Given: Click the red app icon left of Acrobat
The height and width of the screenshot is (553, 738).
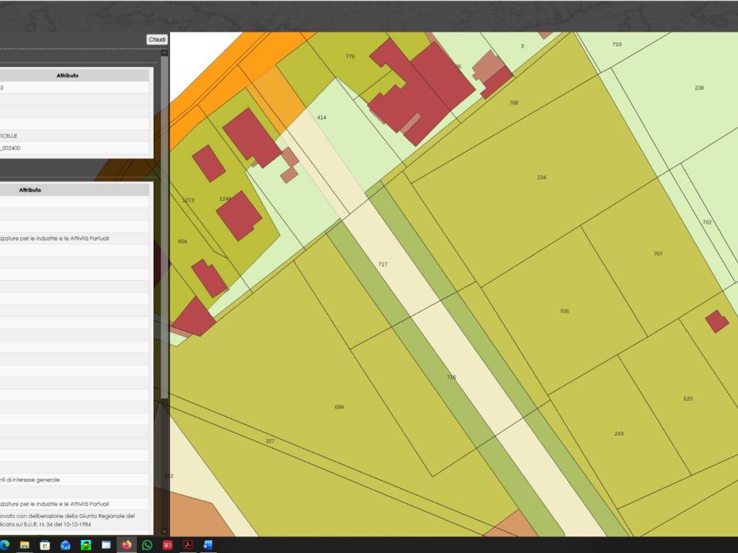Looking at the screenshot, I should (168, 545).
